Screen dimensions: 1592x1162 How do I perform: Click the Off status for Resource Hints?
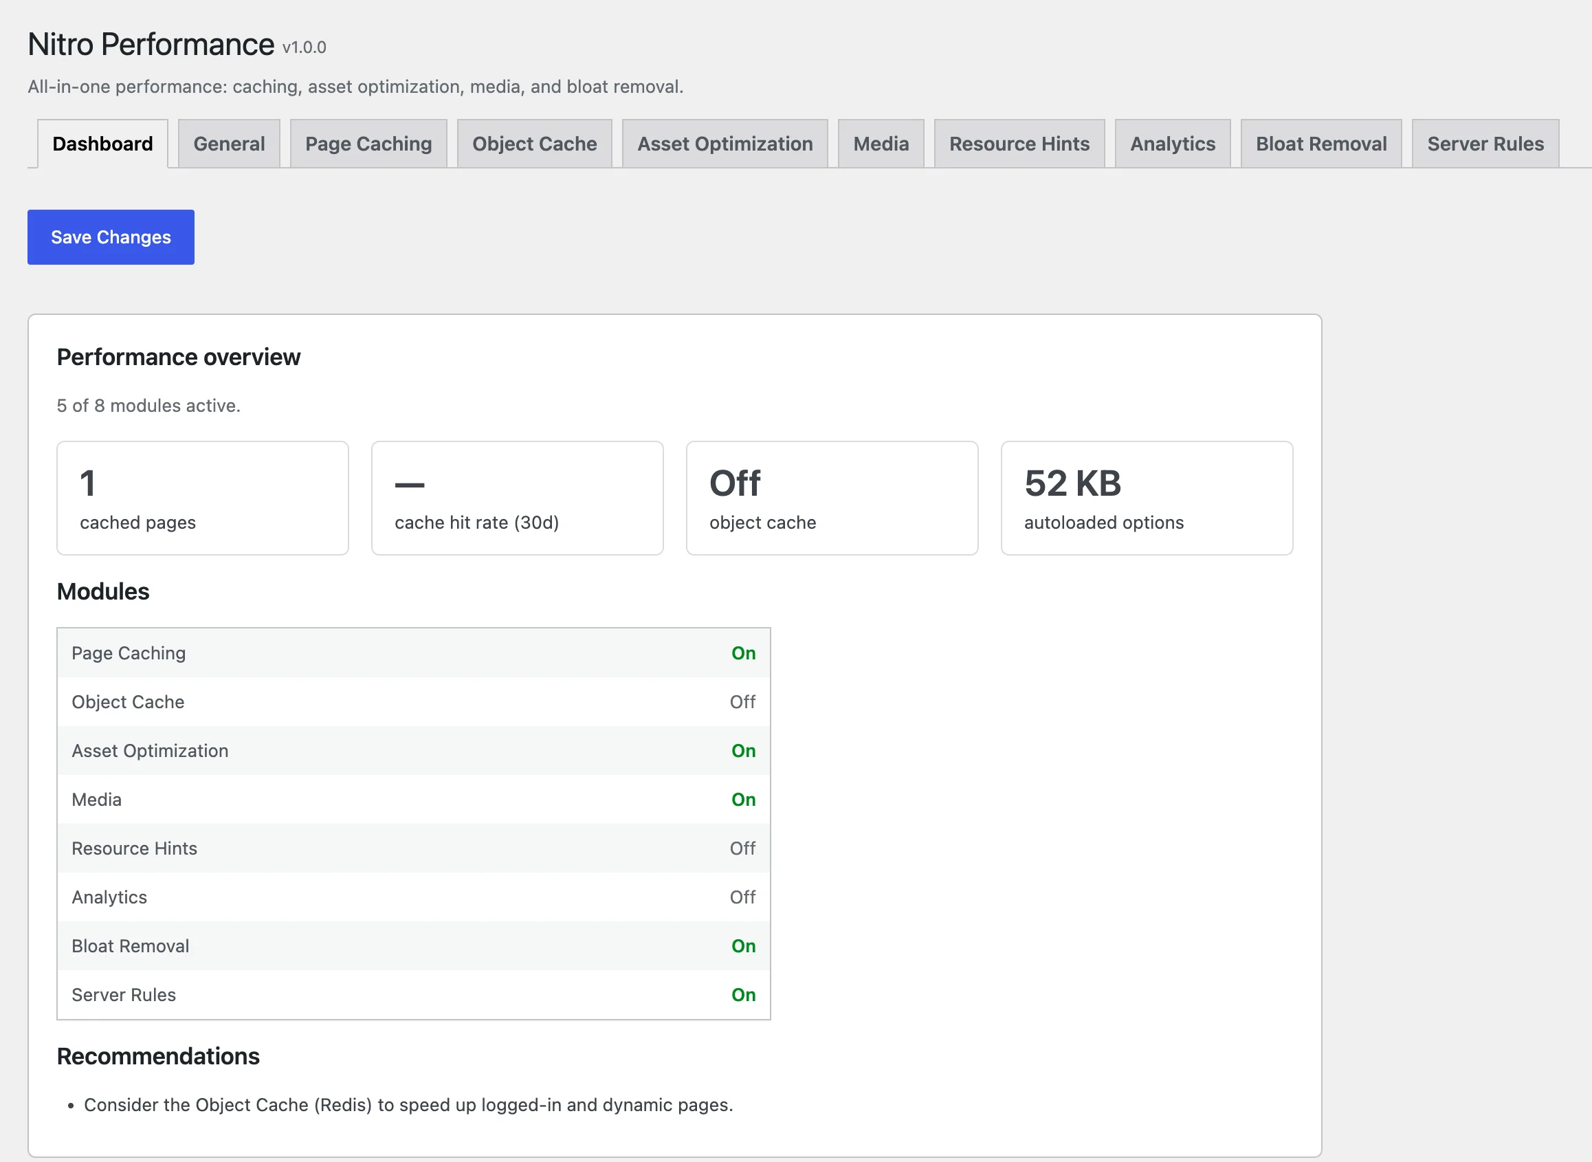coord(742,848)
